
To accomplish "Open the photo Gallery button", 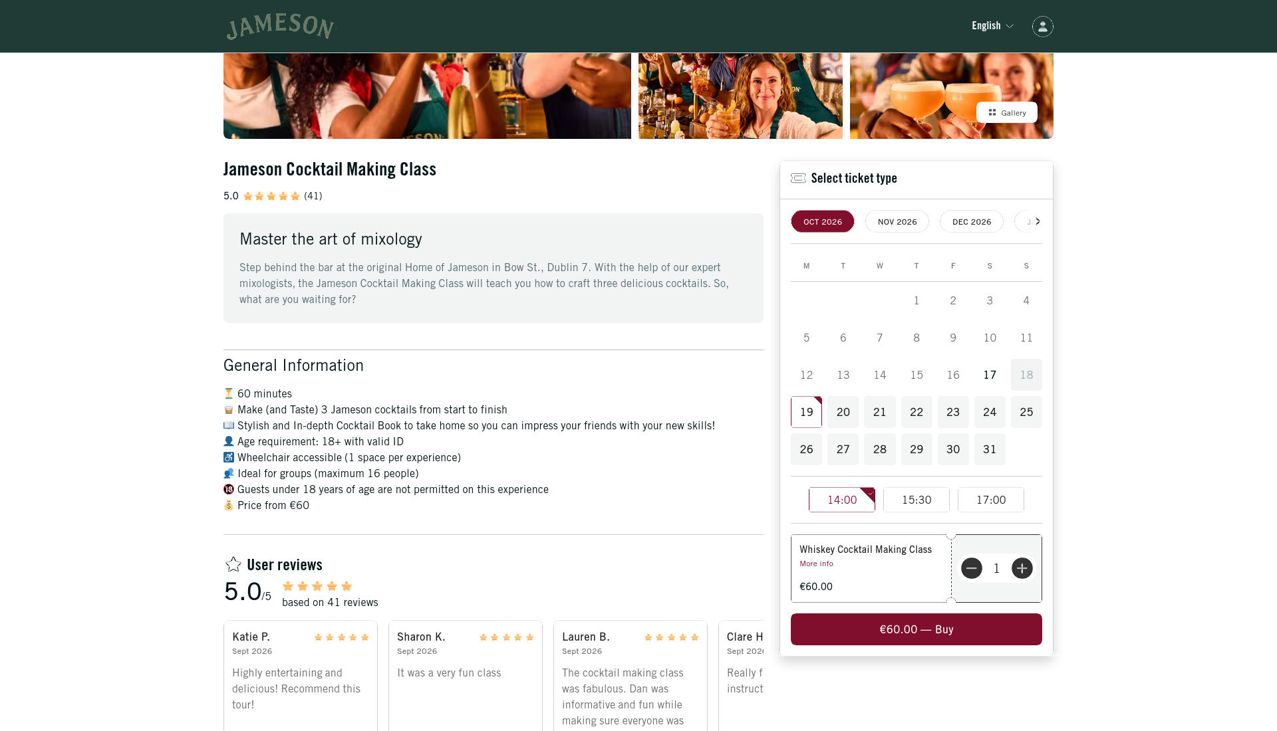I will 1007,112.
